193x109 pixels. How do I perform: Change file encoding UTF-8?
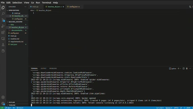[176, 108]
